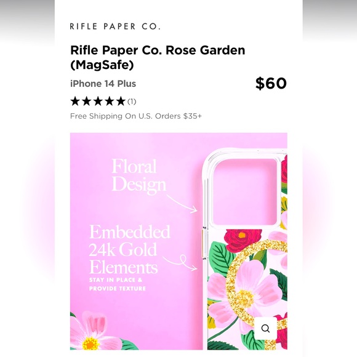Click the Stay In Place & Provide Texture text
357x357 pixels.
coord(118,284)
